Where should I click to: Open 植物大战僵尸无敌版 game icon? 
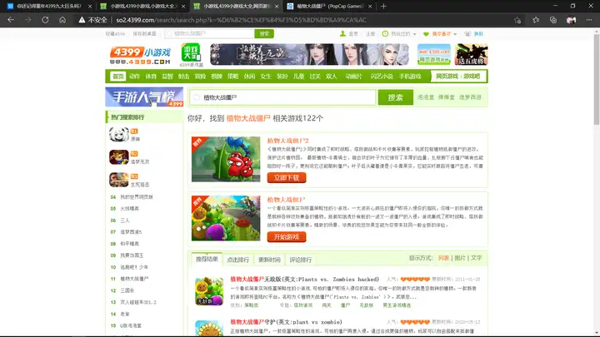(209, 291)
